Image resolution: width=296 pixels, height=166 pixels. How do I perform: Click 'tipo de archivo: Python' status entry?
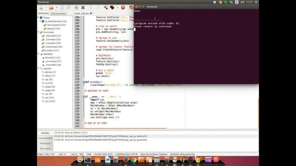coord(154,154)
